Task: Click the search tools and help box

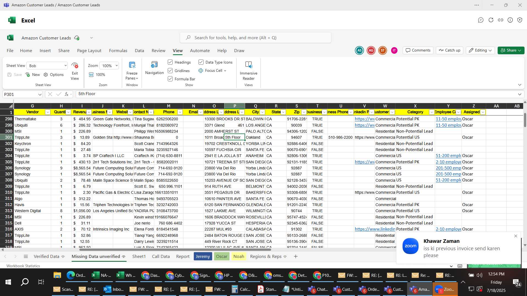Action: pos(255,38)
